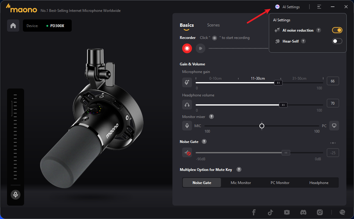Screen dimensions: 354x219
Task: Click the Monitor mixer balance knob
Action: point(262,126)
